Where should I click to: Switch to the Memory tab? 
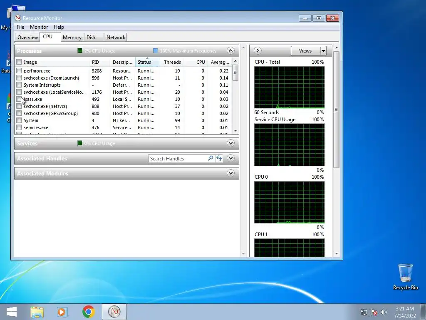tap(72, 37)
